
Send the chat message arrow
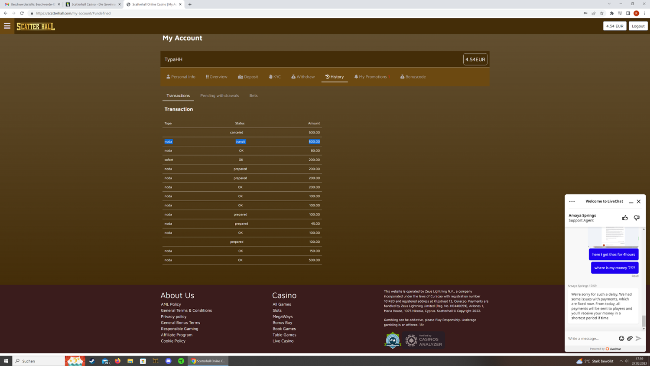click(638, 338)
